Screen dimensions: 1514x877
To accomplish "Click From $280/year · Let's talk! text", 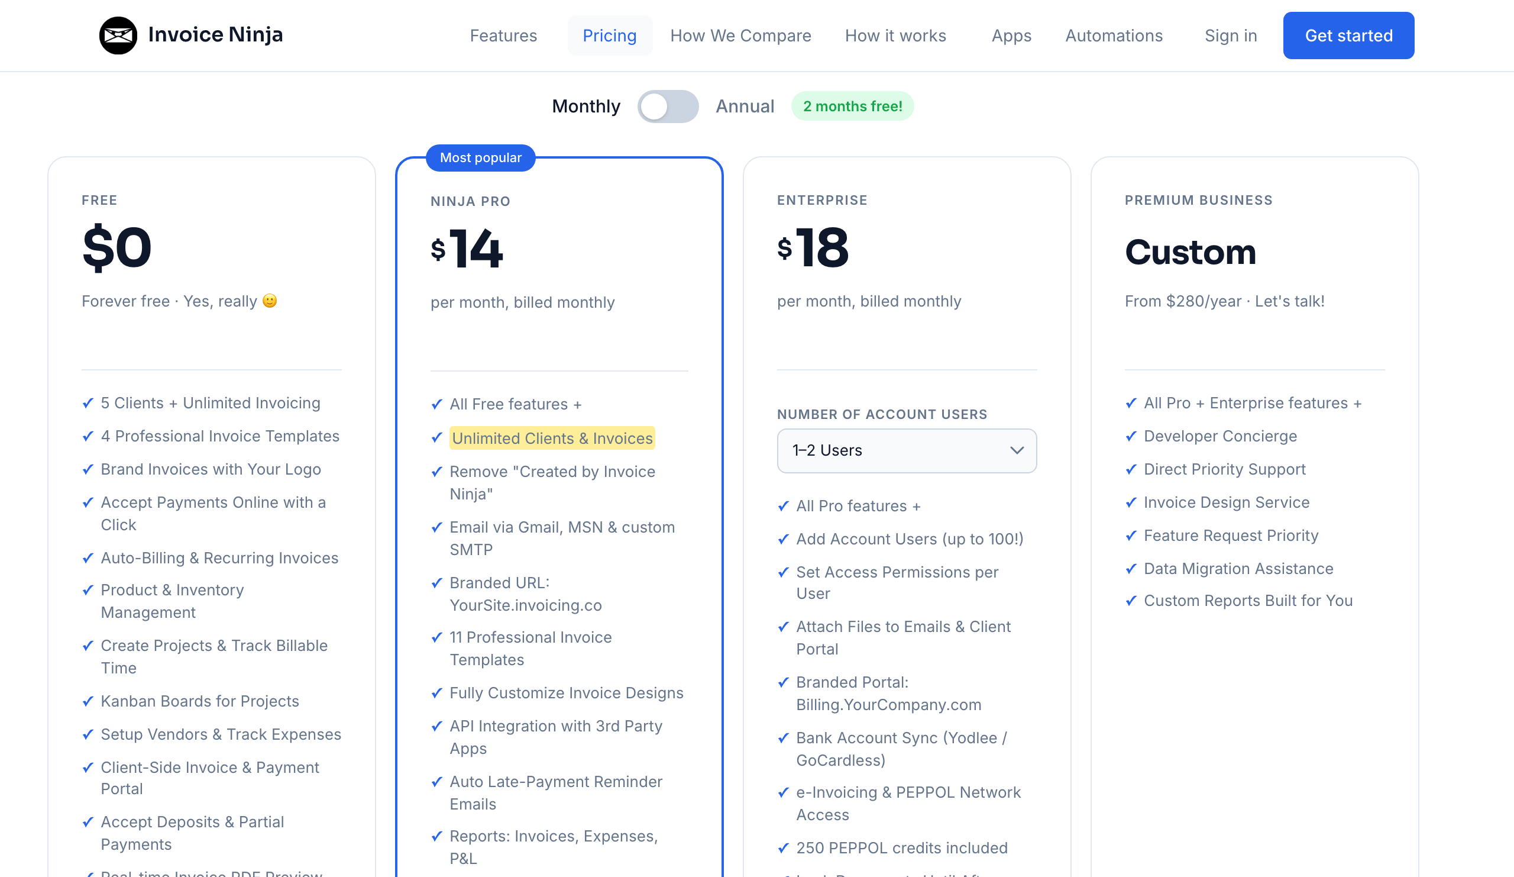I will (x=1224, y=301).
